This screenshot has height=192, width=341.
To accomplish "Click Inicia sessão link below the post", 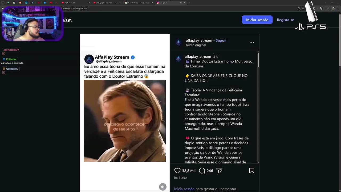I will [184, 189].
